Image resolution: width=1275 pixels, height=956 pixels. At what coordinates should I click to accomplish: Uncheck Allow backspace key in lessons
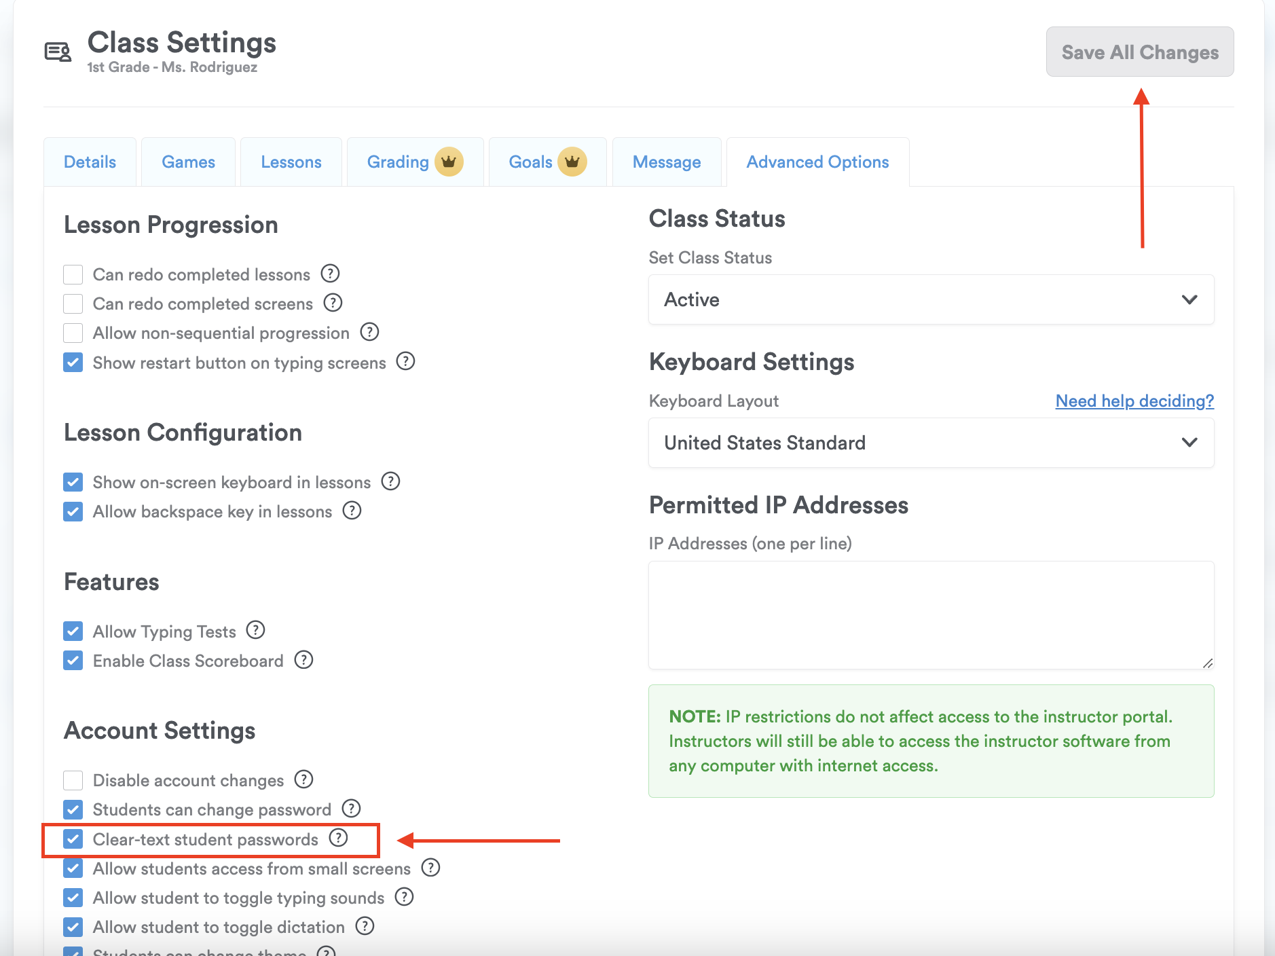pos(73,511)
